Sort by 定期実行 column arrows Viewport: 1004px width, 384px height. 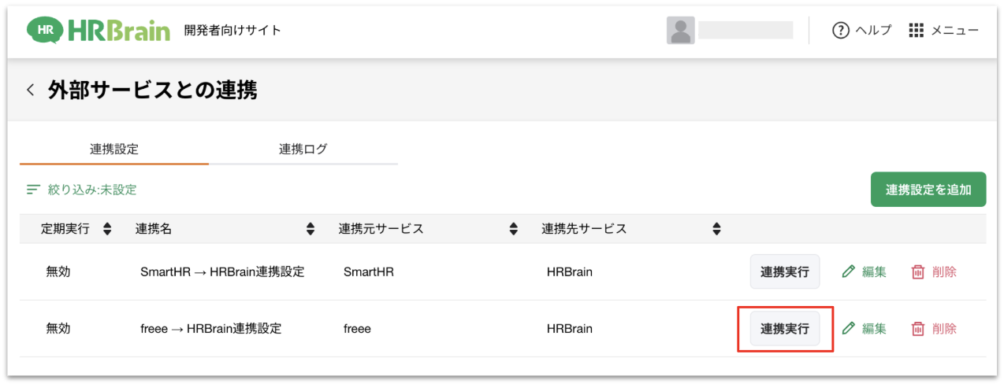point(107,229)
